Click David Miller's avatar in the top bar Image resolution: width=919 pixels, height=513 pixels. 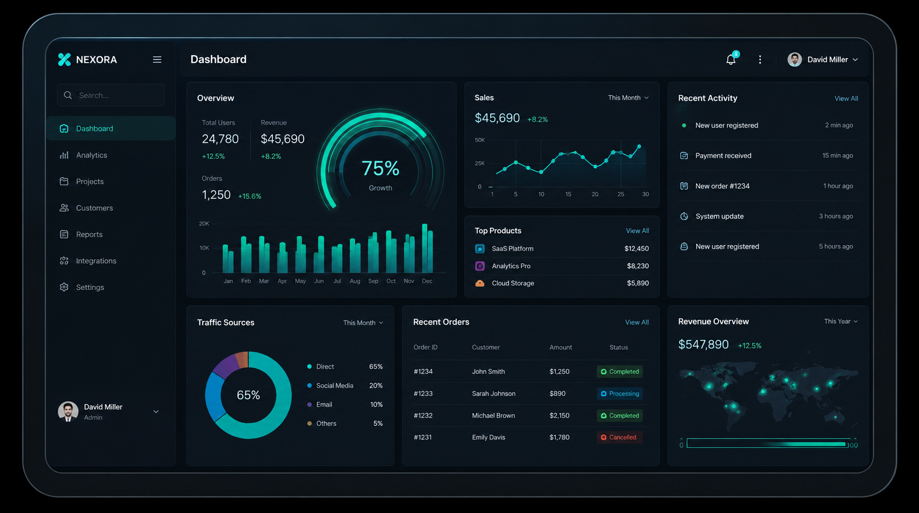795,60
